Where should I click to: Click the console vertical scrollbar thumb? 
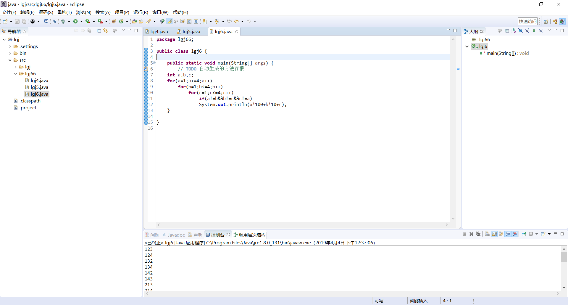click(564, 257)
